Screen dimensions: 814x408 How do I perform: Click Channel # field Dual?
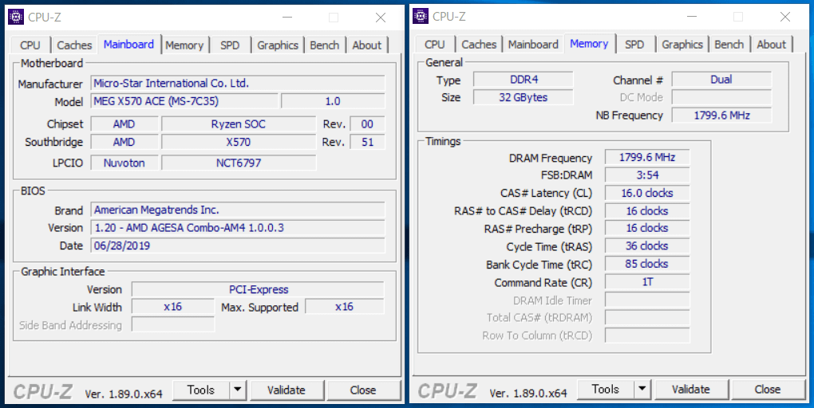[x=721, y=80]
